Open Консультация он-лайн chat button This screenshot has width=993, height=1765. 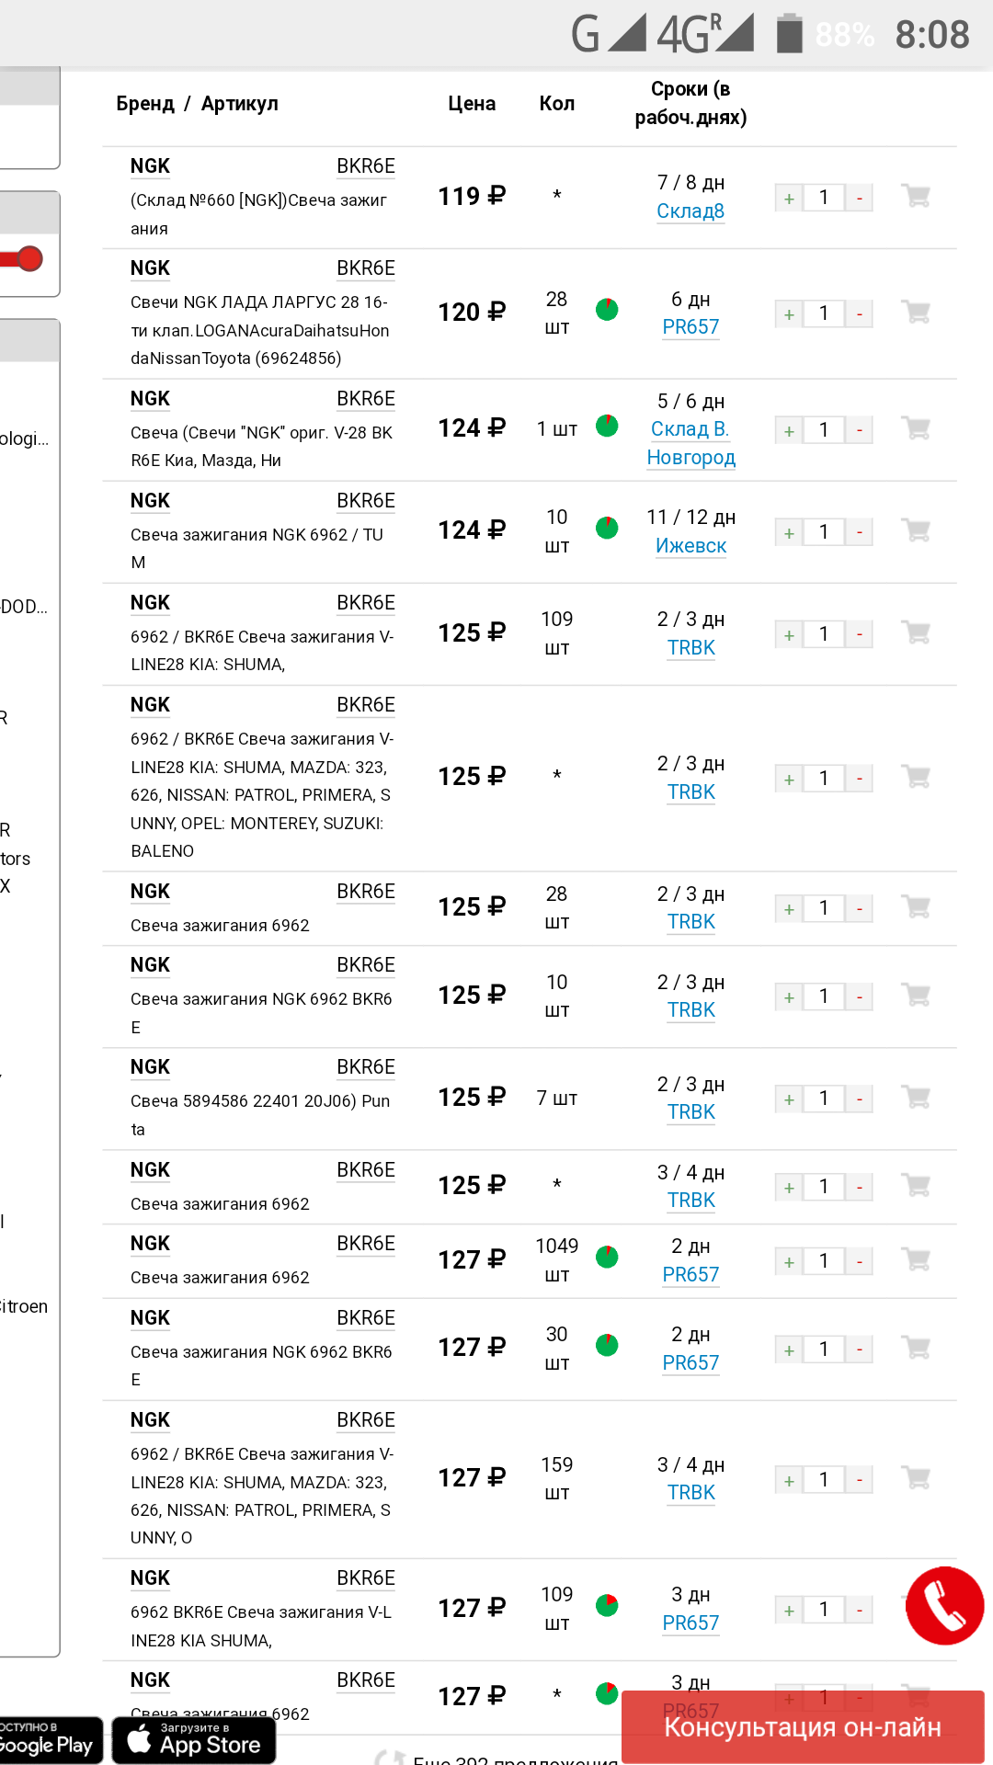[803, 1727]
